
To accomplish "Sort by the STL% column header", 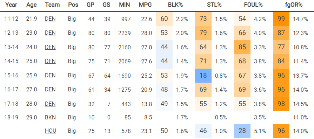I will click(214, 5).
